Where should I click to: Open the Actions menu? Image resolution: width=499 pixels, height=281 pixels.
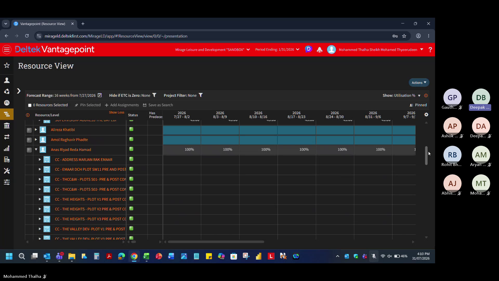[419, 82]
